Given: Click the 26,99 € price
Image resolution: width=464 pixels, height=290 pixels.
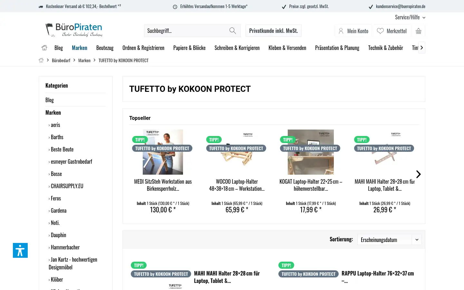Looking at the screenshot, I should pyautogui.click(x=385, y=210).
